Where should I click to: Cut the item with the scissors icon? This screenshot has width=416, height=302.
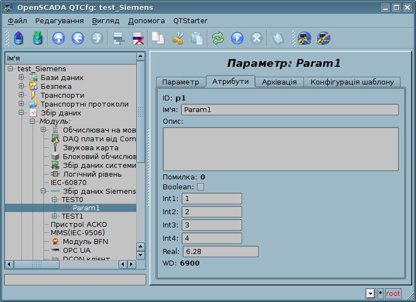pyautogui.click(x=177, y=38)
